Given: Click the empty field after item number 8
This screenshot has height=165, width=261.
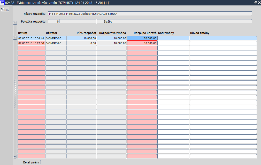Looking at the screenshot, I should [x=78, y=21].
